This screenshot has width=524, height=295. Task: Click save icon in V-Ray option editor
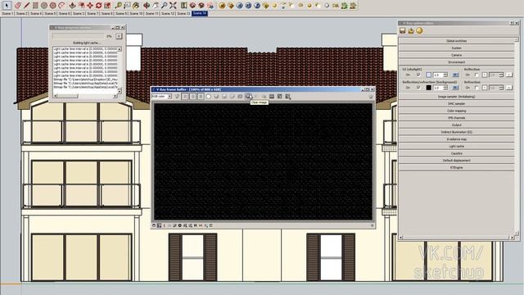point(403,31)
